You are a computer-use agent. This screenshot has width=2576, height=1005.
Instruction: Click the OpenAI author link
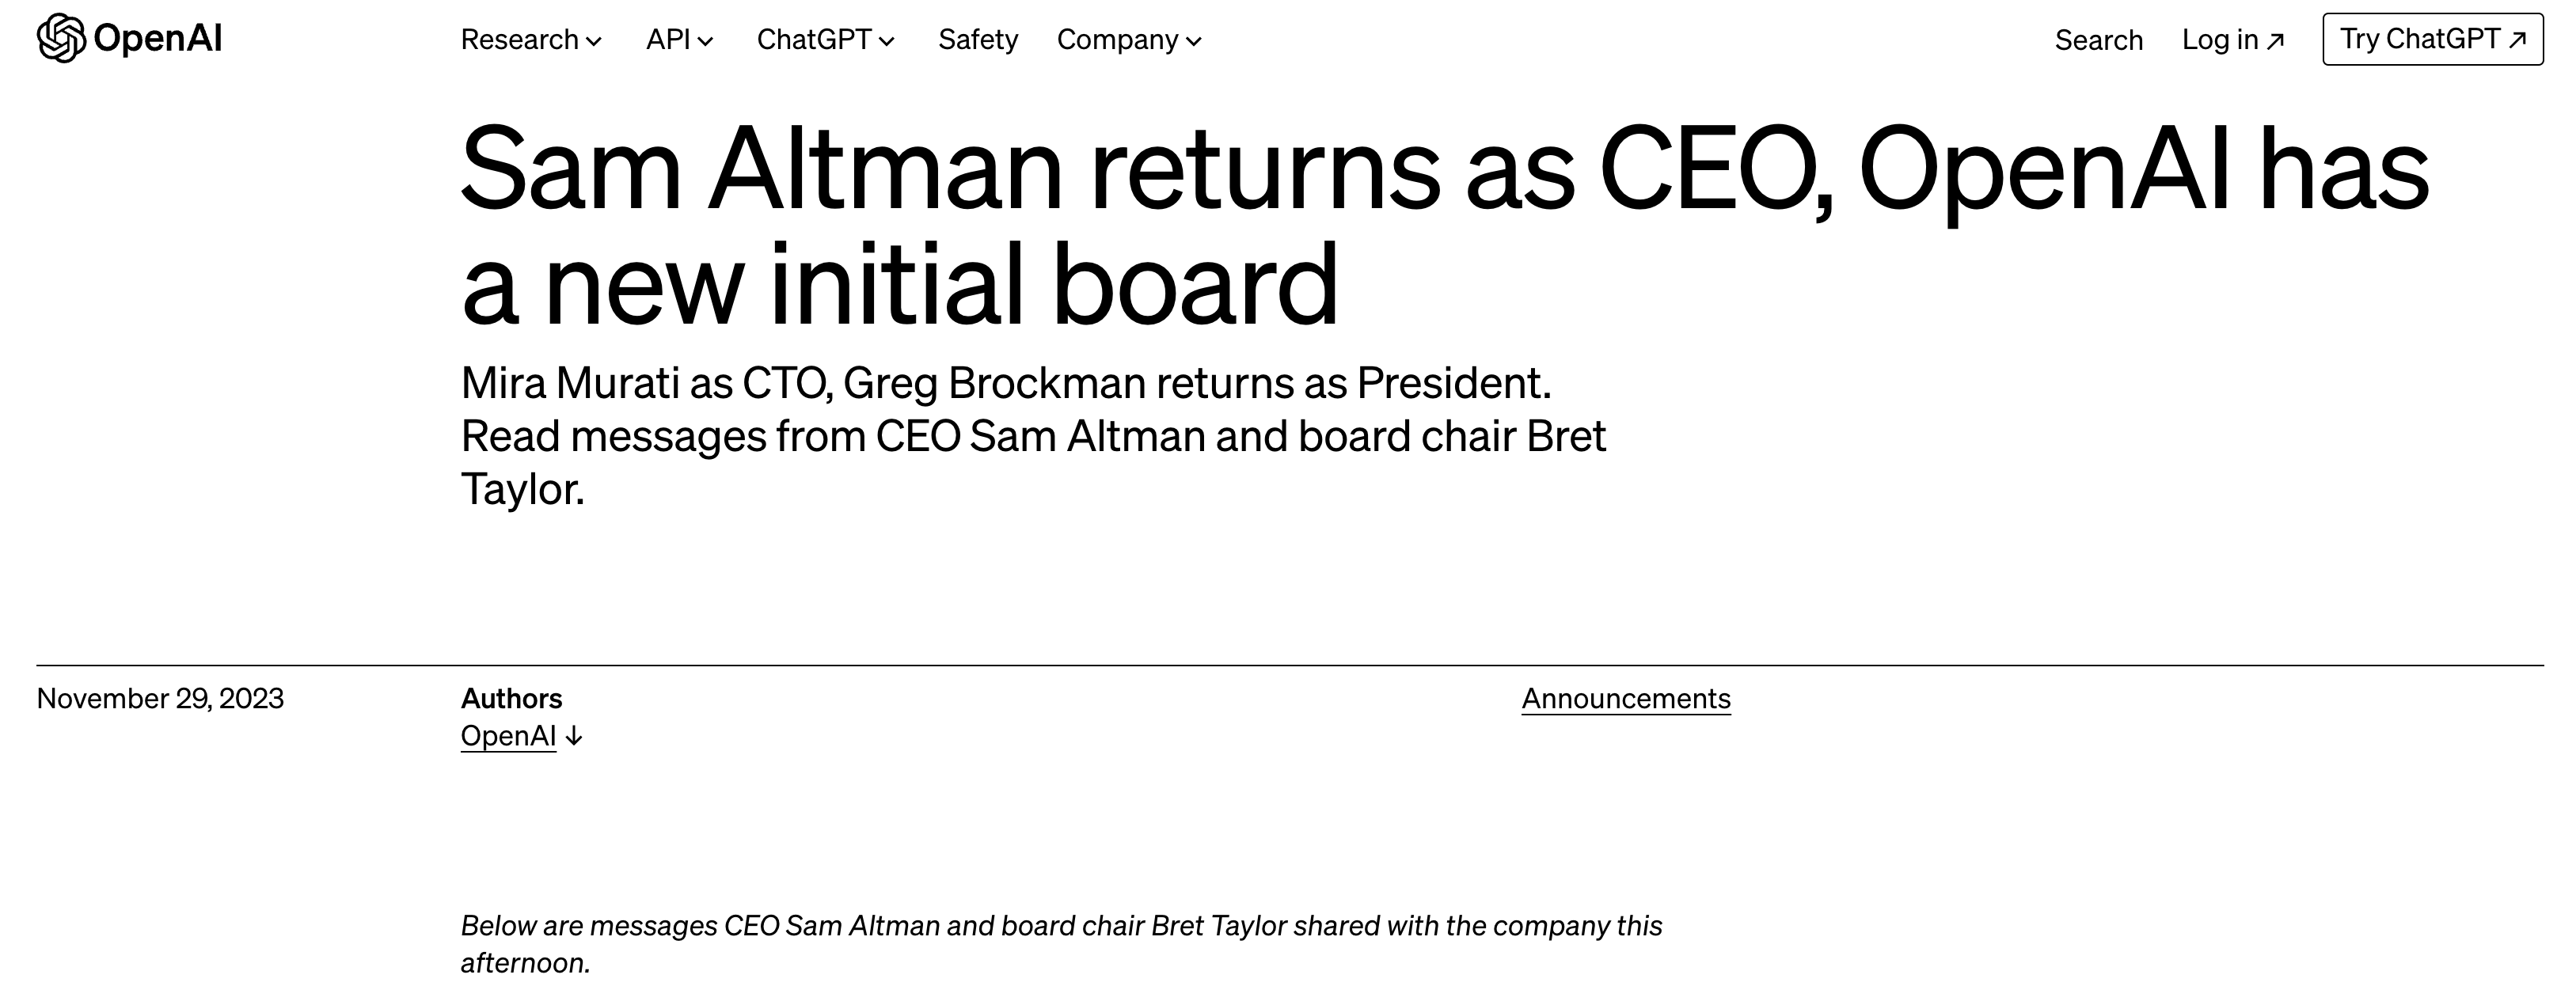coord(508,736)
